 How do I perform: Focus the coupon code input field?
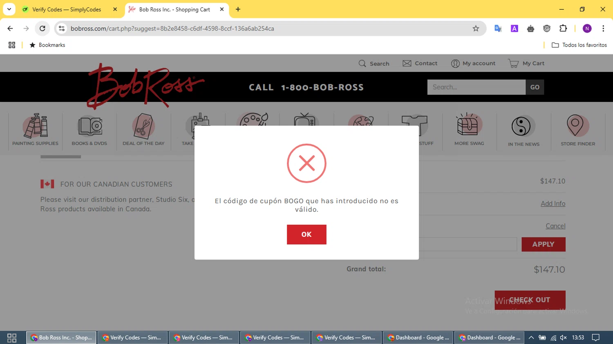(x=468, y=244)
